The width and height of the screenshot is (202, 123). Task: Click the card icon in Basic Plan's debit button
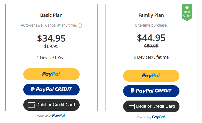(x=31, y=105)
